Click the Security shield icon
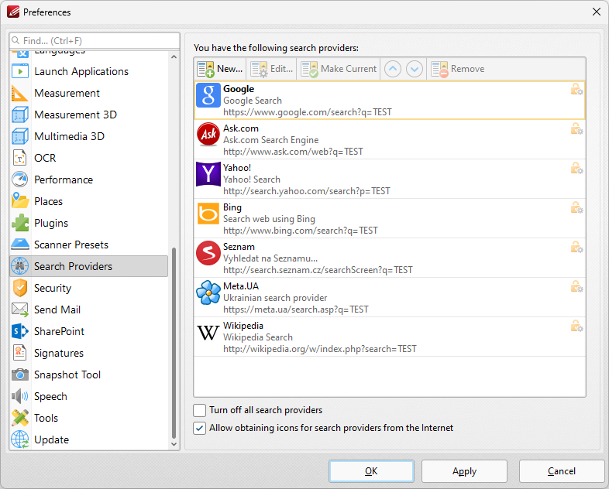This screenshot has width=609, height=489. (x=20, y=288)
